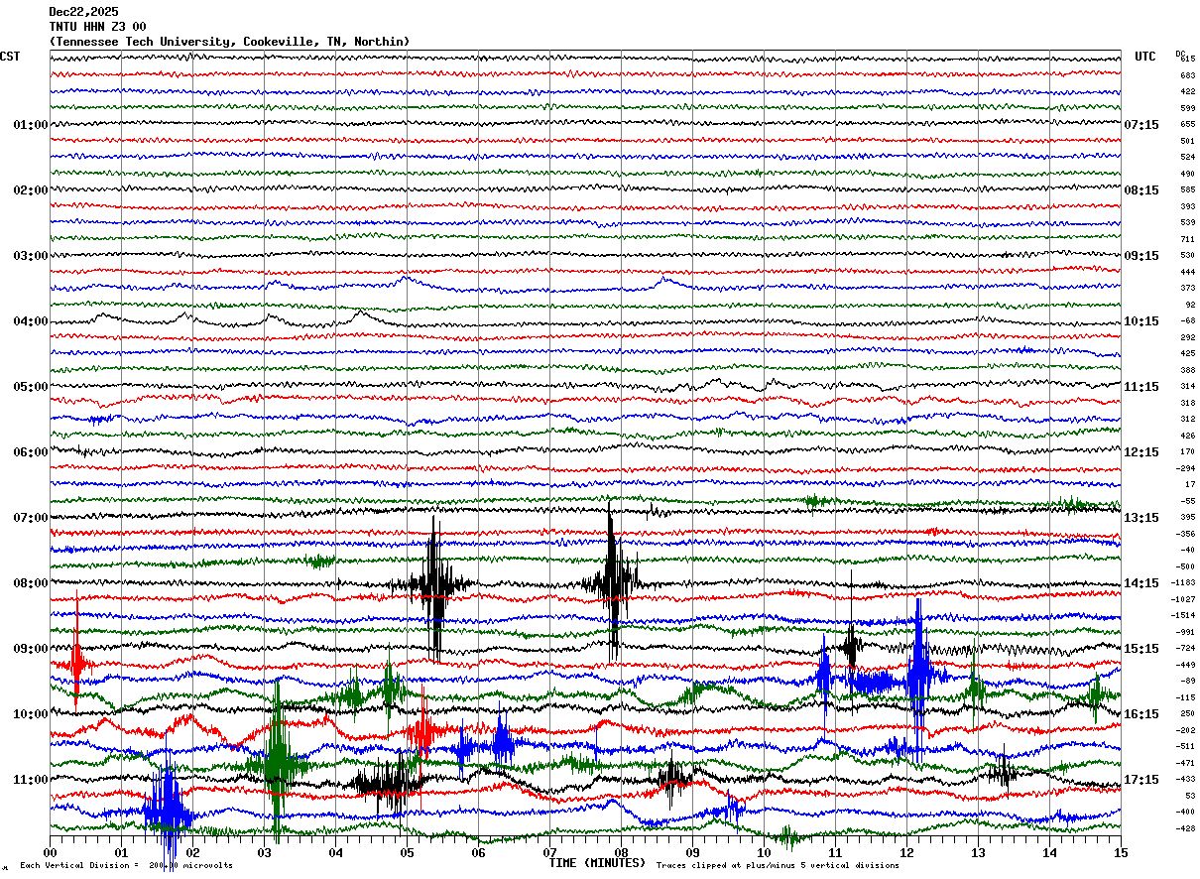The height and width of the screenshot is (879, 1200).
Task: Select the station code TNTU HHN Z3 00
Action: (97, 27)
